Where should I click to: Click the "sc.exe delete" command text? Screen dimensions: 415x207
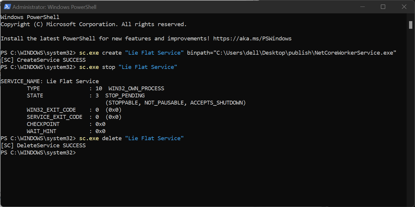click(100, 138)
